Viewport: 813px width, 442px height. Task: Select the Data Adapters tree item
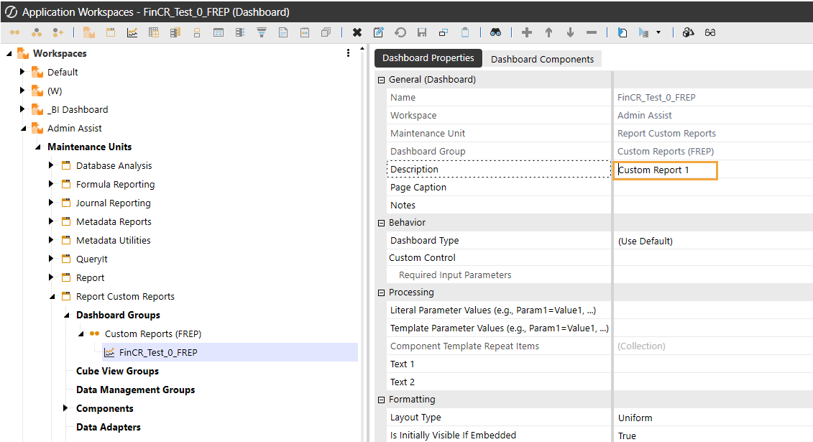(109, 427)
